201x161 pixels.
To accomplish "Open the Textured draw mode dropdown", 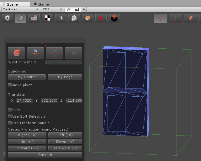I will coord(20,9).
